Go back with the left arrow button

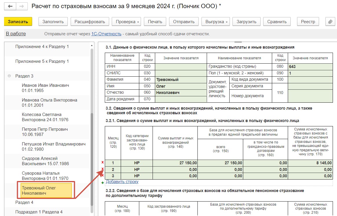pyautogui.click(x=10, y=6)
